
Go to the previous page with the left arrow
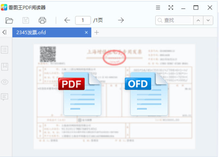pos(67,20)
